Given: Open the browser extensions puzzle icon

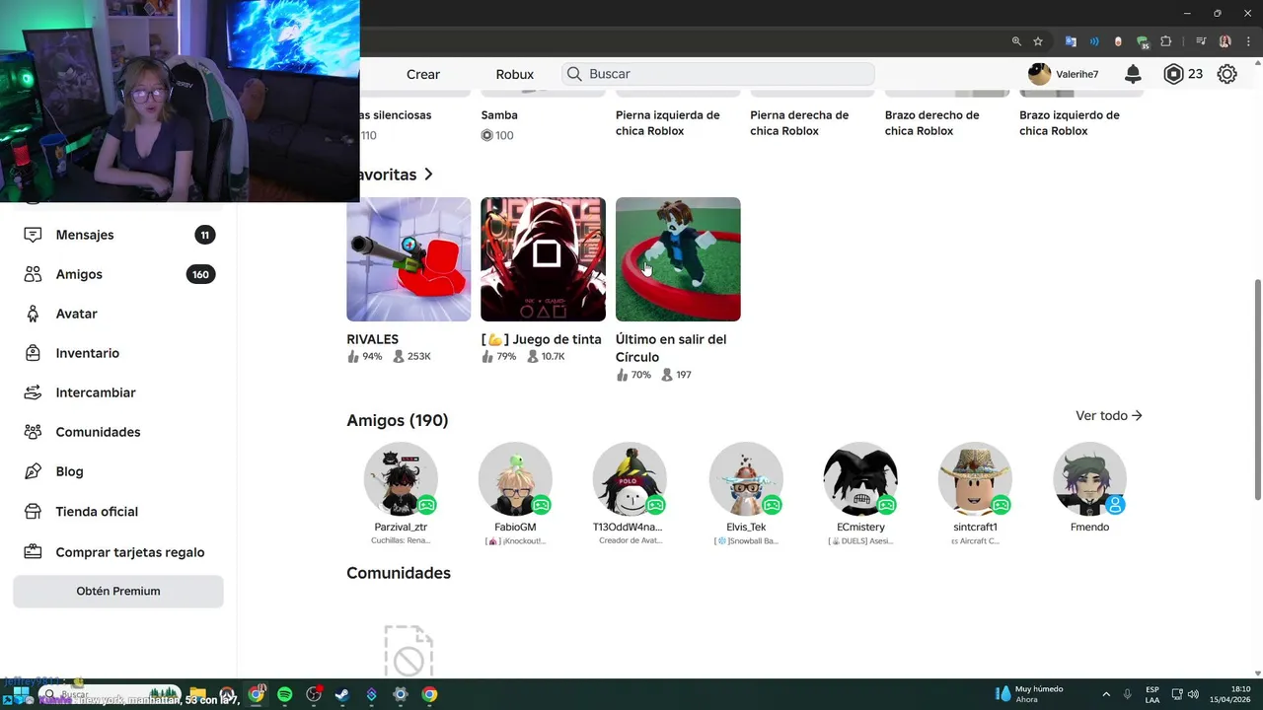Looking at the screenshot, I should pos(1166,41).
